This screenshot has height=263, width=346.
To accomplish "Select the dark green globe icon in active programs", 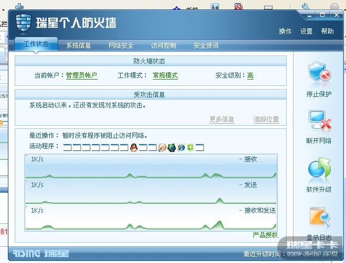I will [172, 147].
